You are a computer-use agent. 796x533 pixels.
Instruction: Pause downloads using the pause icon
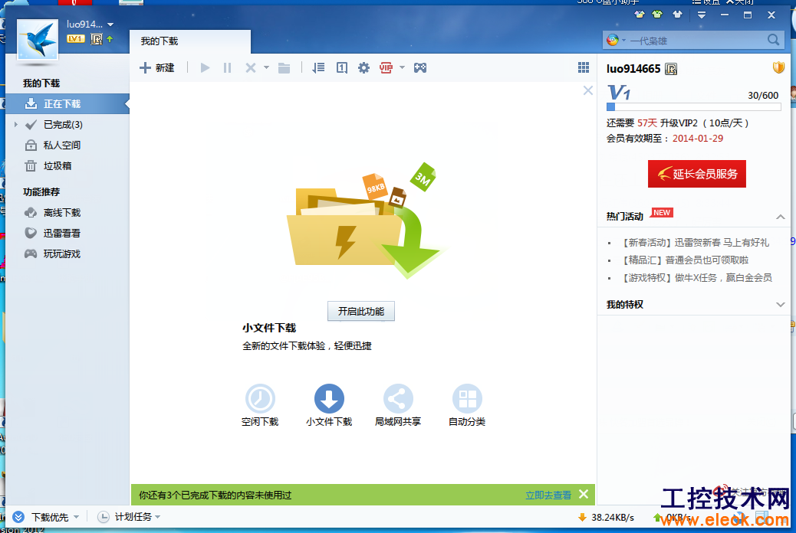point(228,68)
